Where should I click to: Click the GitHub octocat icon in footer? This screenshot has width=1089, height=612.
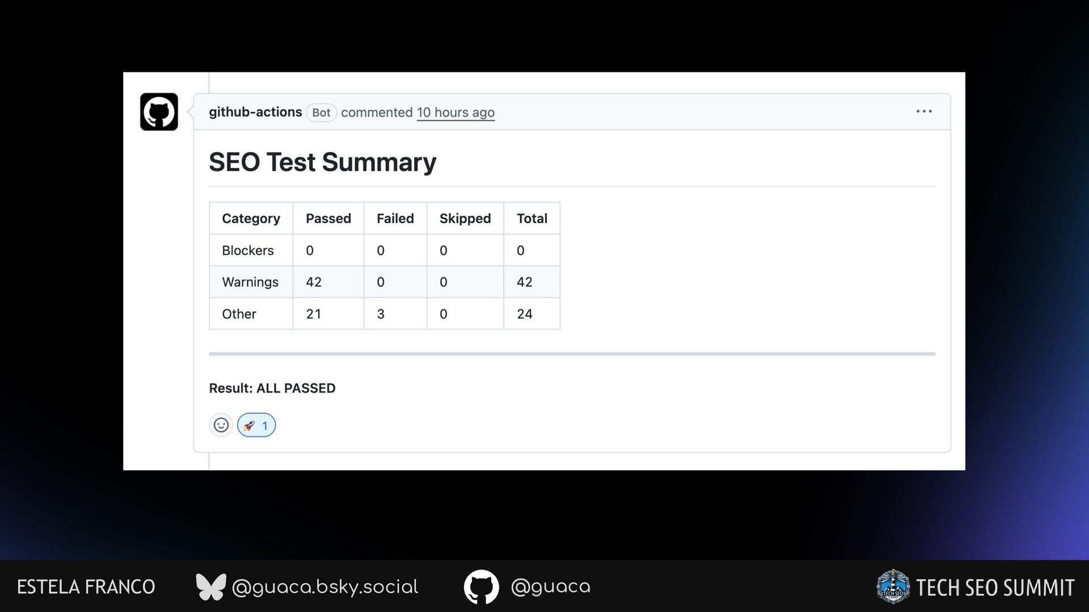(x=481, y=586)
